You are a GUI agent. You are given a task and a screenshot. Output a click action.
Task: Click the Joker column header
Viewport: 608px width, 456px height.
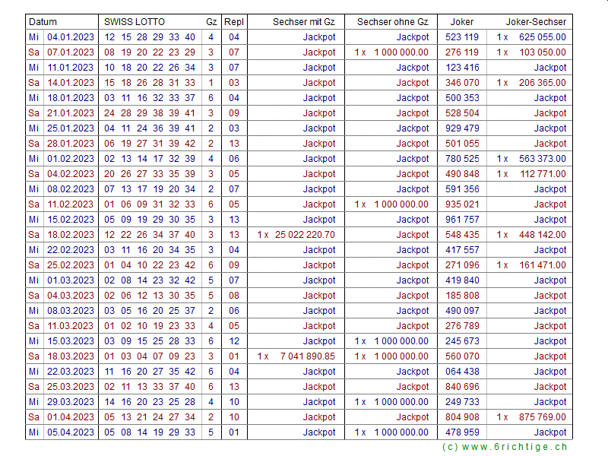462,22
